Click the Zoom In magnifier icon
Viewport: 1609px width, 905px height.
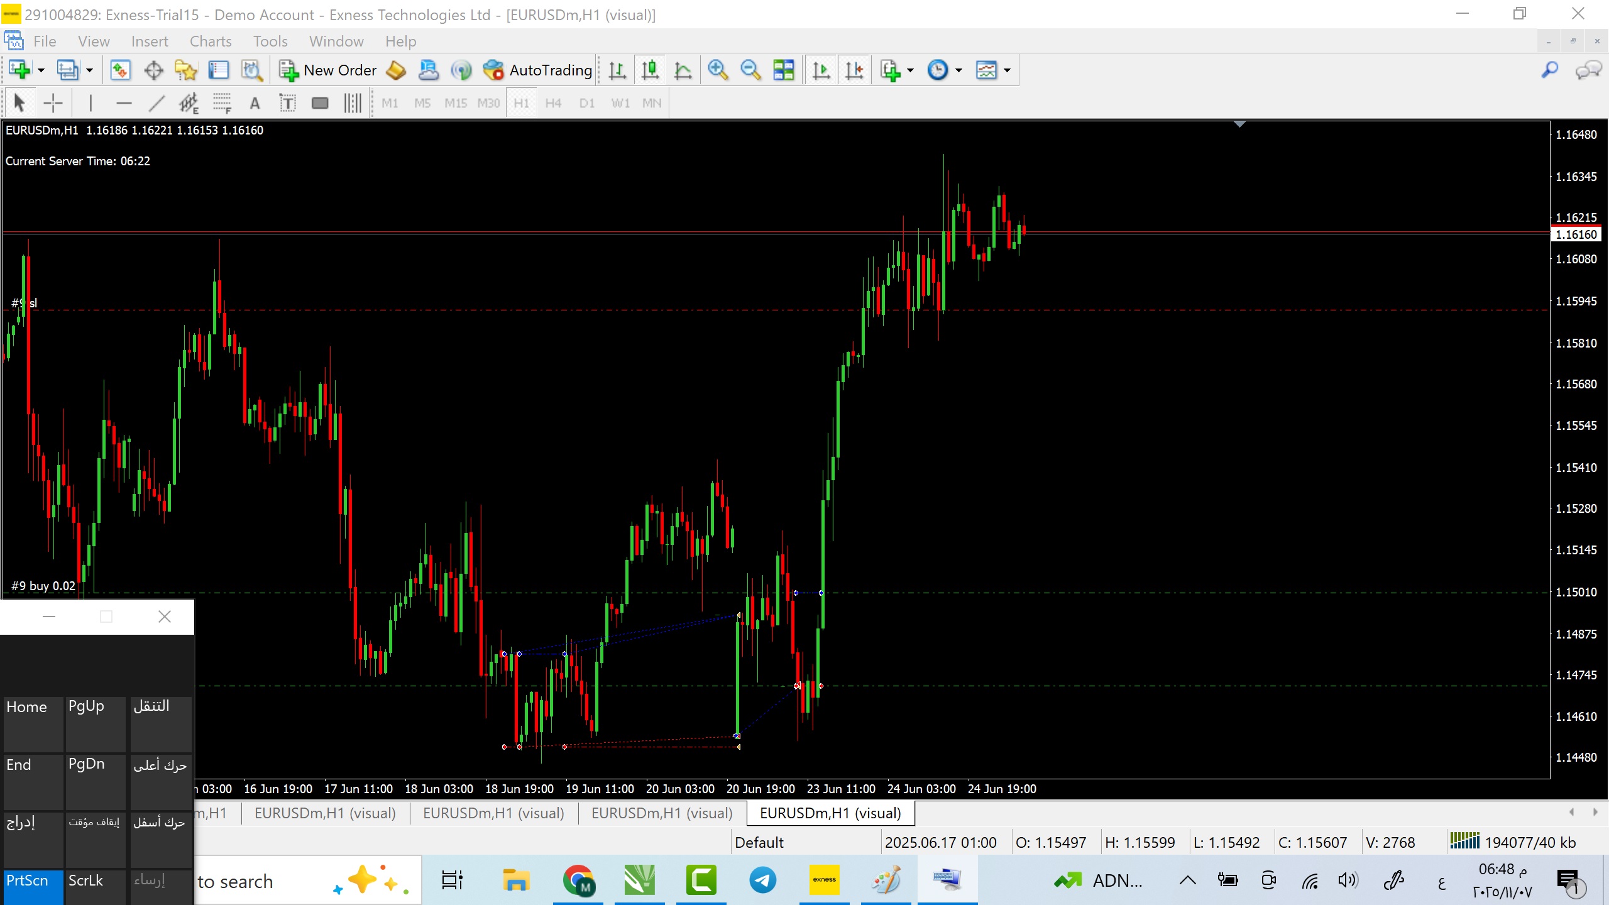pyautogui.click(x=717, y=70)
